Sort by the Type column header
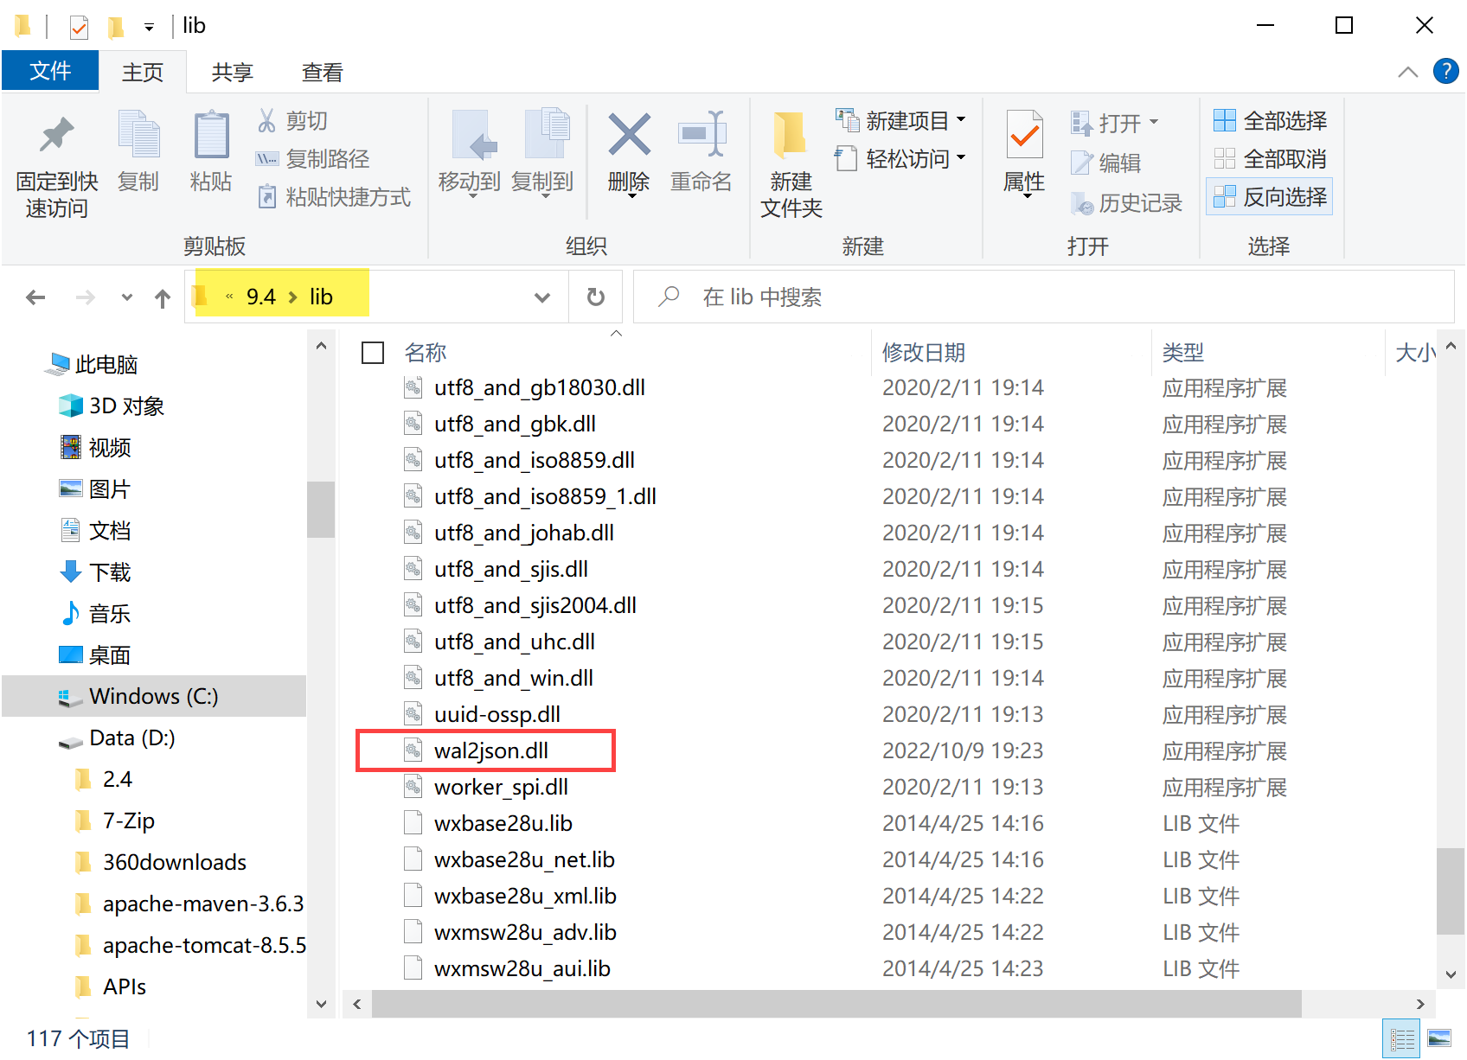Viewport: 1467px width, 1060px height. click(x=1183, y=353)
